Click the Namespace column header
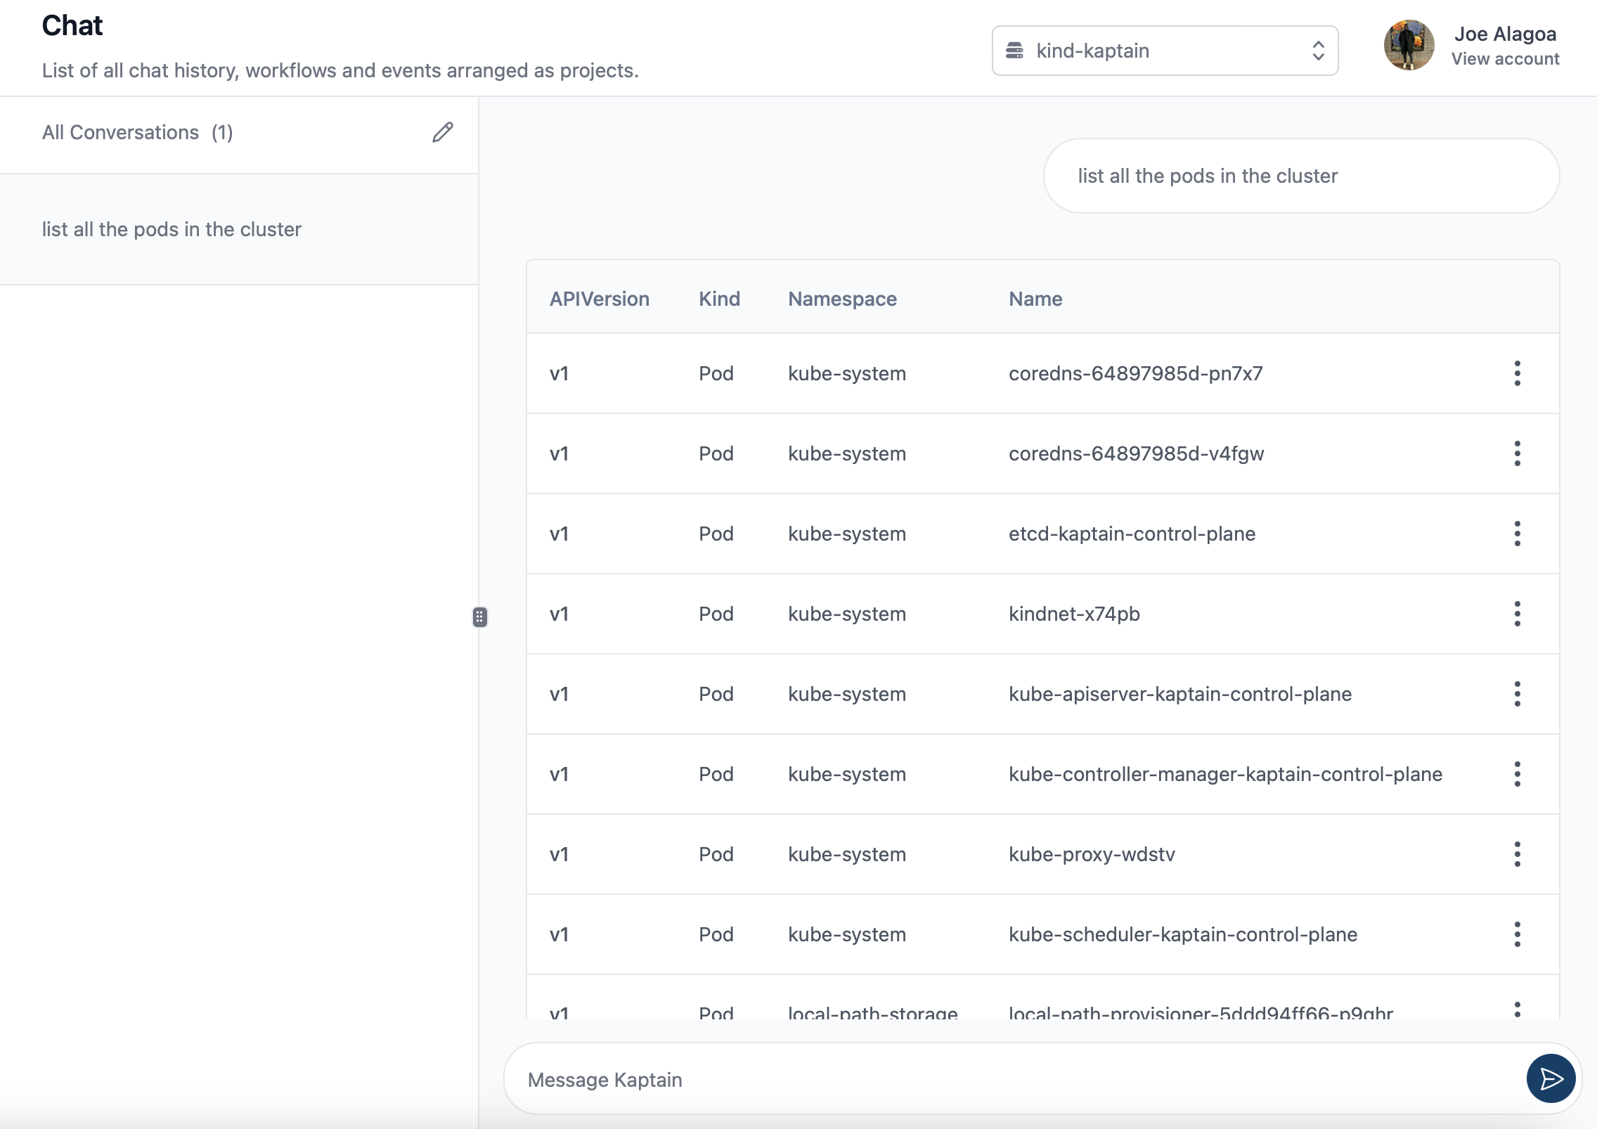The image size is (1597, 1129). pyautogui.click(x=841, y=299)
